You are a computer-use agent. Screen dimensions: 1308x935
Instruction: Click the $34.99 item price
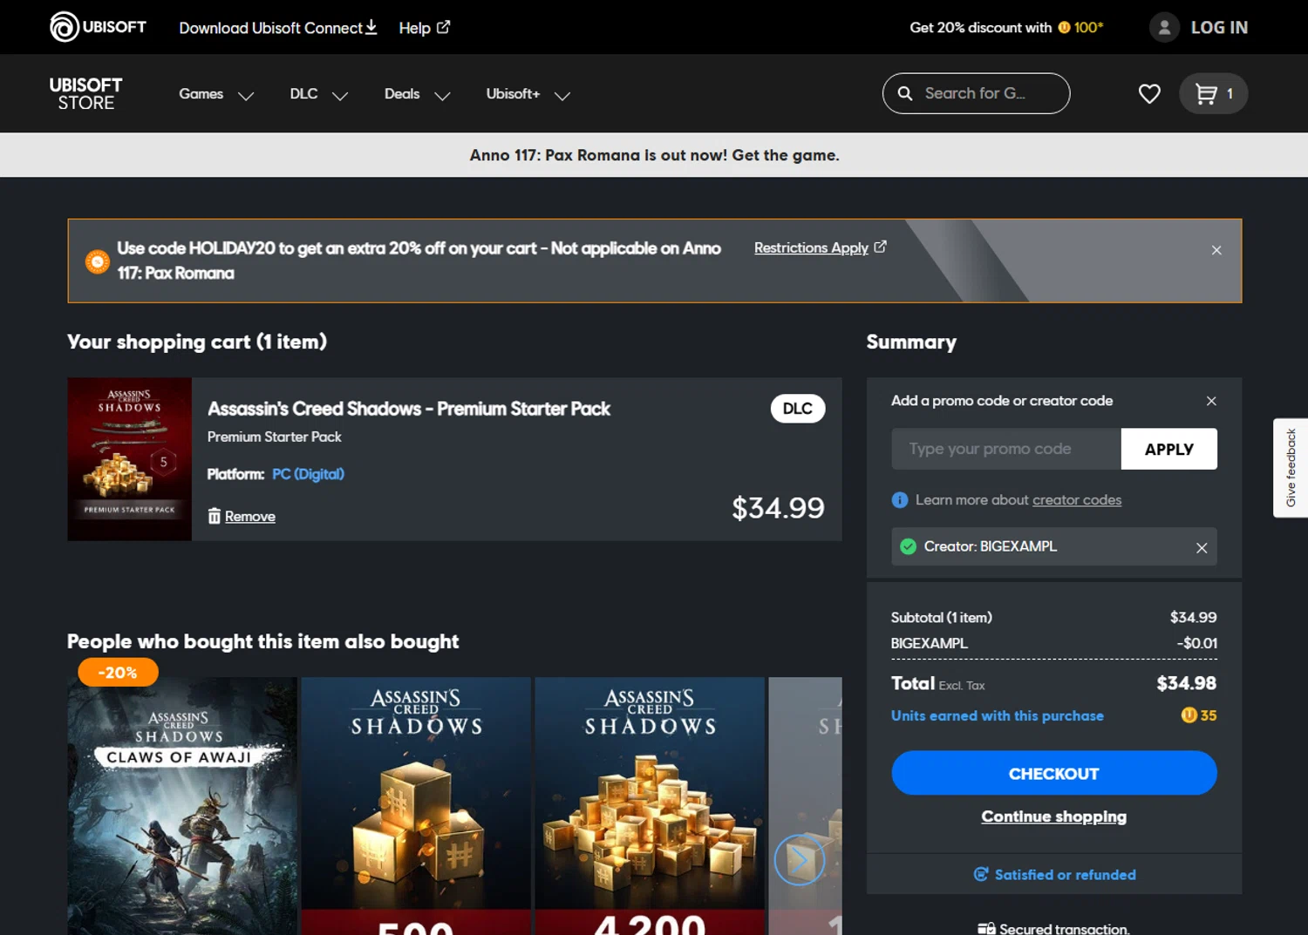click(778, 507)
